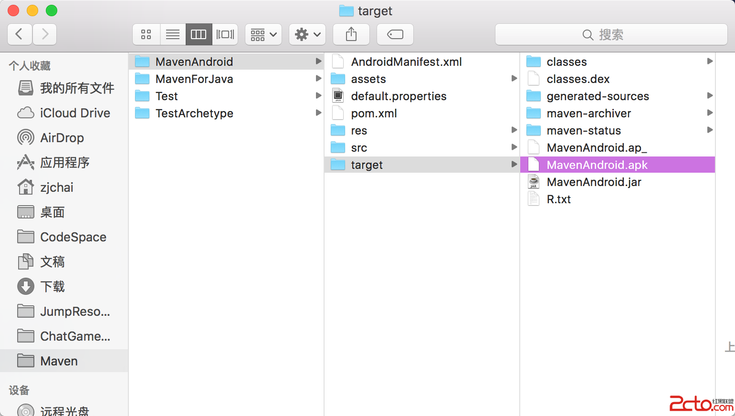
Task: Open the JumpReso... sidebar folder
Action: (64, 311)
